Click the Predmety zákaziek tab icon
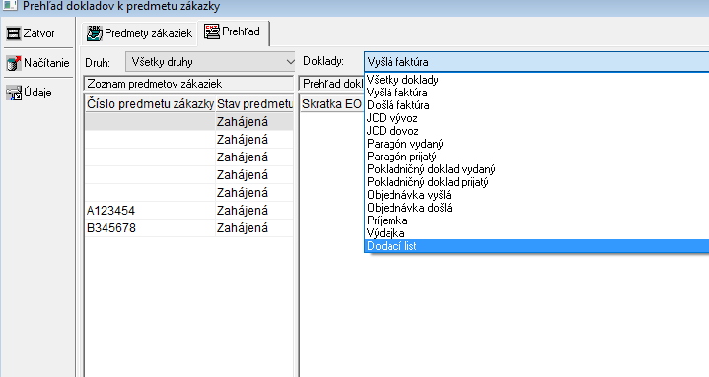 click(x=95, y=33)
